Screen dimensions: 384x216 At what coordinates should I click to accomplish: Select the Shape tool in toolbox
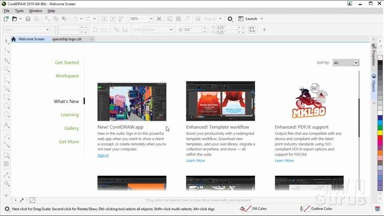[7, 50]
